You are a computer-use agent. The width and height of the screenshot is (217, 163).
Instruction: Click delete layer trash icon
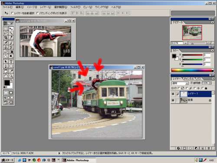pyautogui.click(x=209, y=148)
